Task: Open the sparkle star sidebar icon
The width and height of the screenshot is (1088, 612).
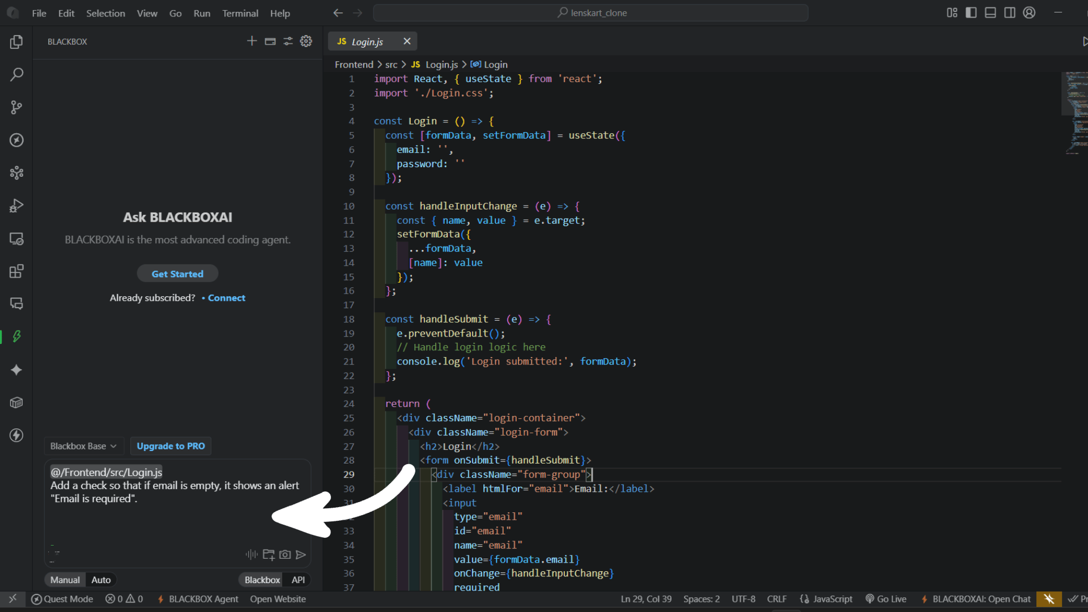Action: click(x=16, y=369)
